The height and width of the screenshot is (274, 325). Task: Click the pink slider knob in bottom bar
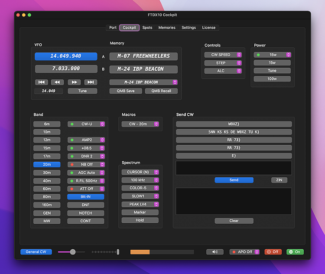[73, 252]
